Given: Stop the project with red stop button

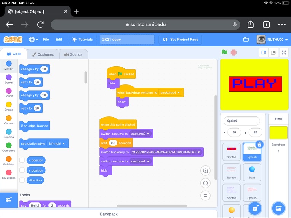Looking at the screenshot, I should (233, 53).
